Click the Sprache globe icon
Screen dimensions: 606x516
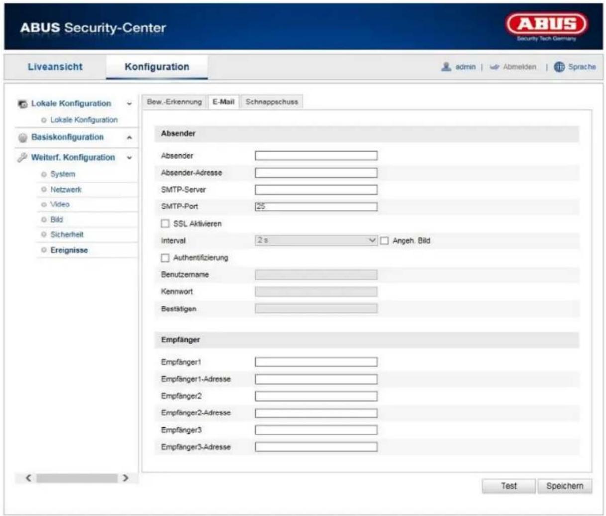click(x=559, y=67)
